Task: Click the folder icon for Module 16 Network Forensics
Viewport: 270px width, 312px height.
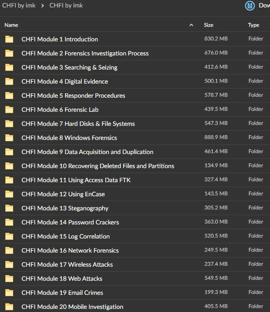Action: pos(9,250)
